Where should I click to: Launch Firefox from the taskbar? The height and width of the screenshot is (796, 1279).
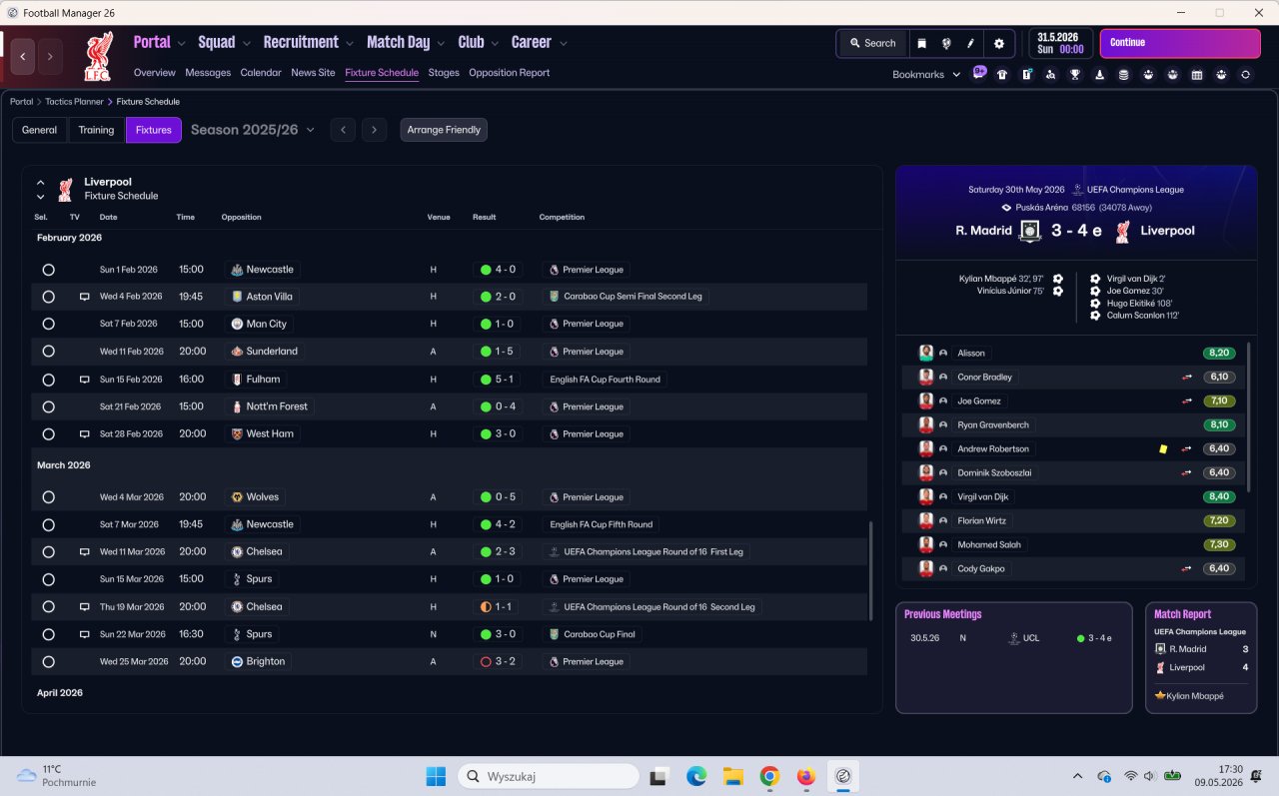pos(805,776)
